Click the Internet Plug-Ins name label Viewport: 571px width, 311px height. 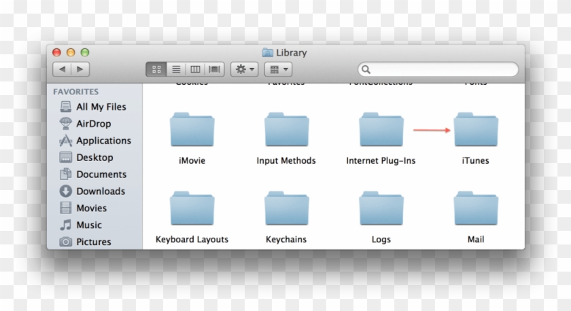(x=381, y=160)
